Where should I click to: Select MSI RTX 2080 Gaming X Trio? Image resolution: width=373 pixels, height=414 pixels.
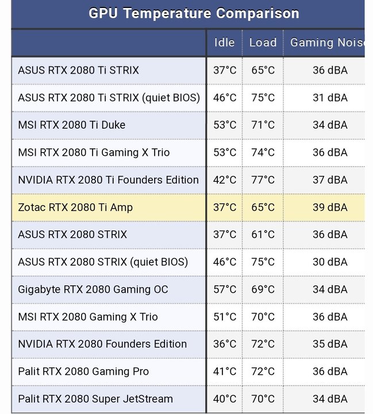(x=87, y=317)
